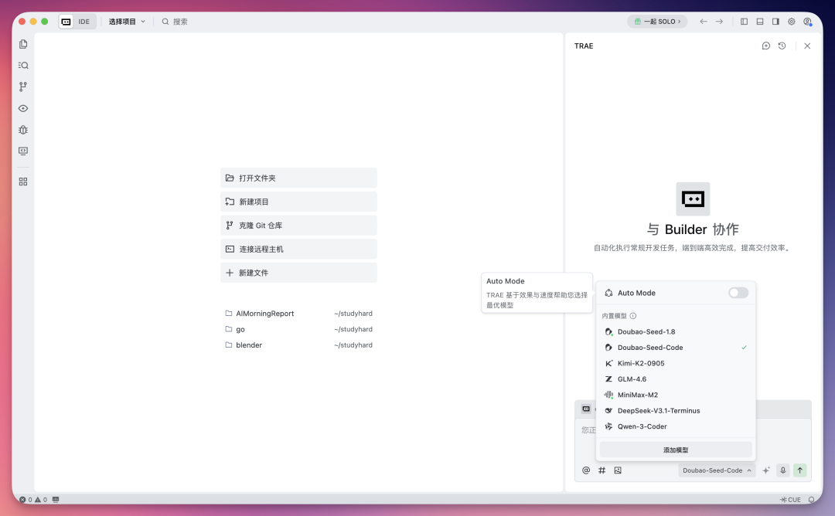This screenshot has width=835, height=516.
Task: Navigate forward with right arrow
Action: point(720,22)
